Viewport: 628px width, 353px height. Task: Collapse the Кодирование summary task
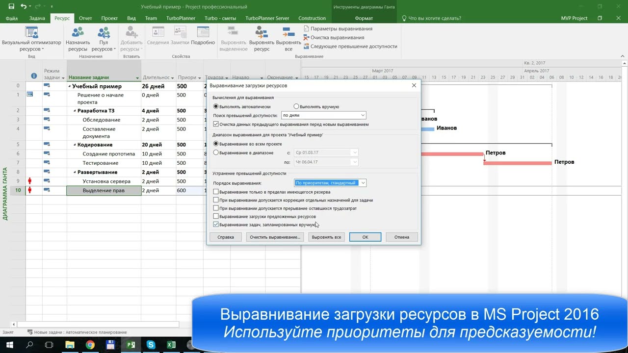[x=75, y=145]
